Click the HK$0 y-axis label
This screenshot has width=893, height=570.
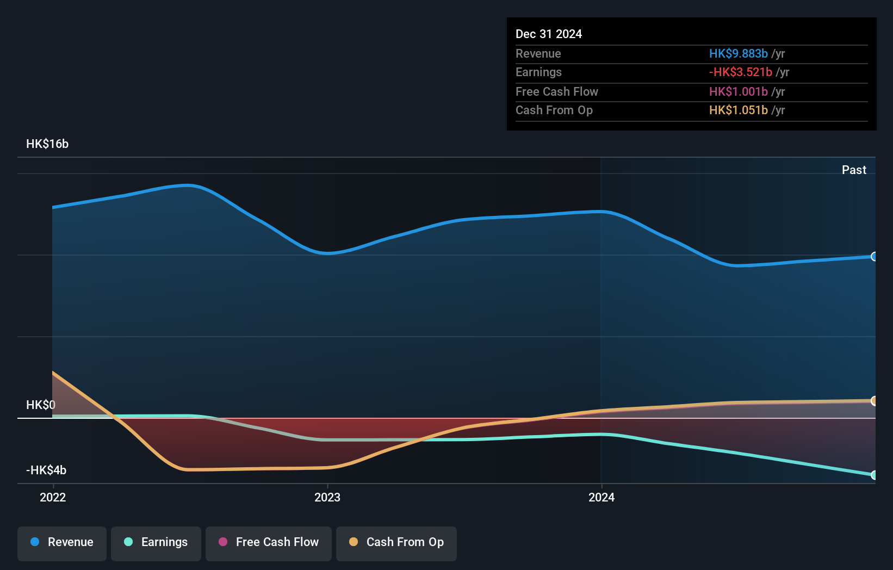(x=41, y=405)
